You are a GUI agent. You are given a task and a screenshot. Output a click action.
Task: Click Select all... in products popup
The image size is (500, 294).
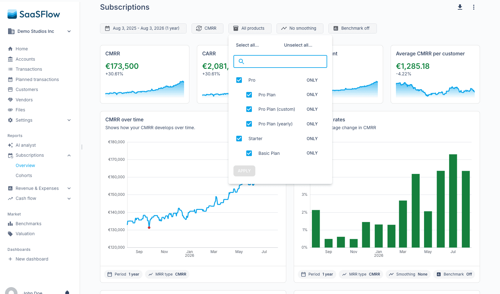[247, 45]
